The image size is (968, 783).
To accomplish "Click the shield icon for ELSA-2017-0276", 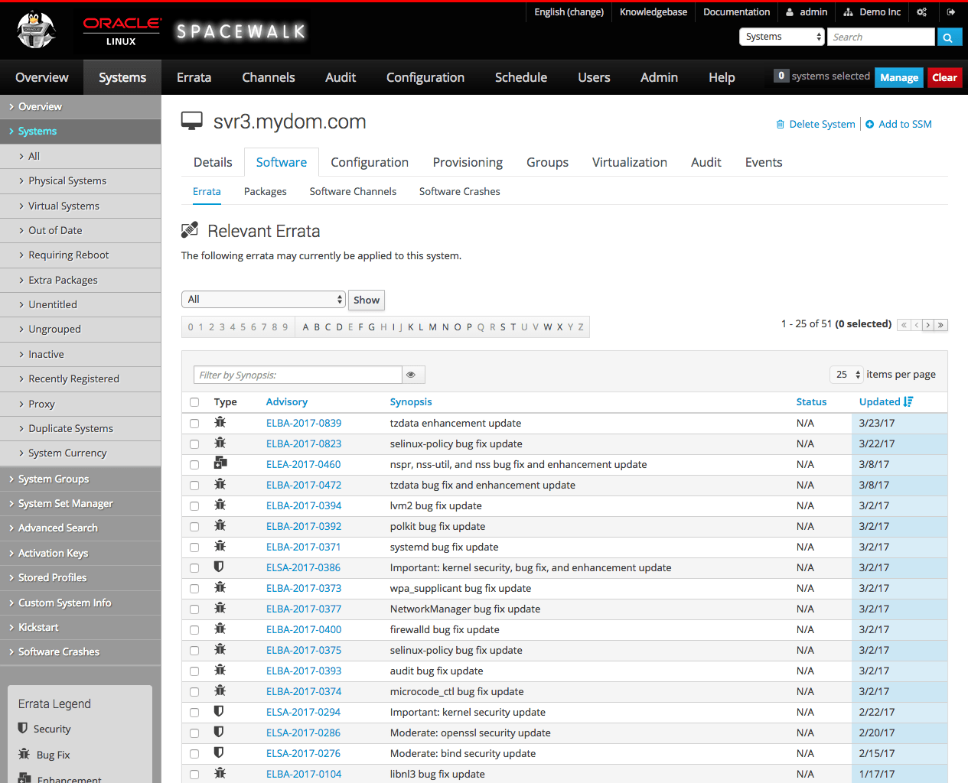I will [219, 752].
